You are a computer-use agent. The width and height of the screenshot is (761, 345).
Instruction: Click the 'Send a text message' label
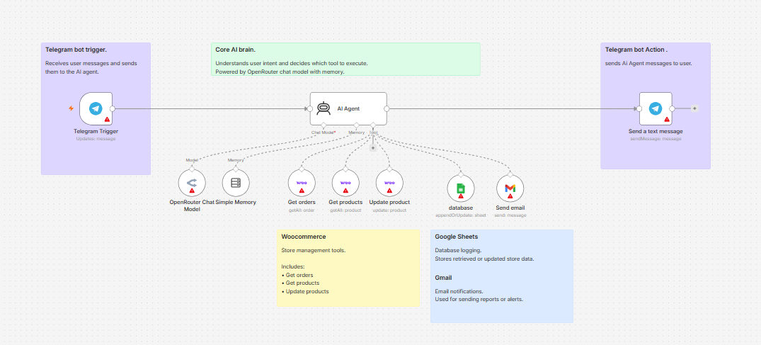(656, 131)
